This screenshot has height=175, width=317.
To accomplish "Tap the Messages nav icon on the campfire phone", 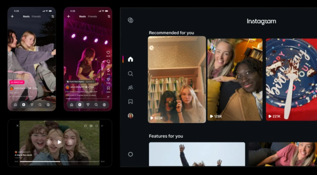I will 32,104.
